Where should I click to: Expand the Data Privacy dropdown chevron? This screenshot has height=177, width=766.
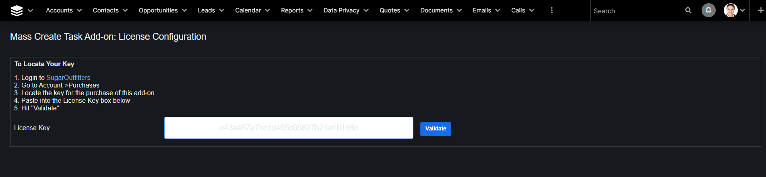click(366, 10)
